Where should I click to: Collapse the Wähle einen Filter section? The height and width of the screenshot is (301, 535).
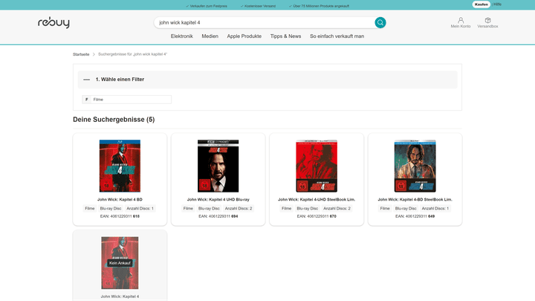87,80
